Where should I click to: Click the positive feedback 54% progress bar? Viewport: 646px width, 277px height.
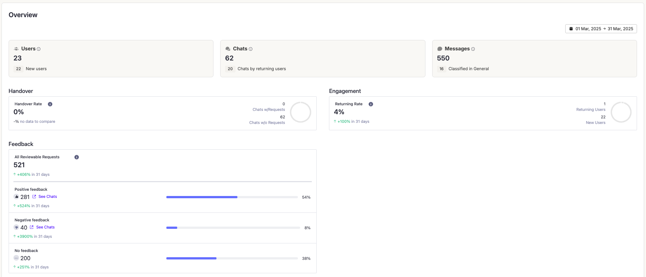coord(232,197)
